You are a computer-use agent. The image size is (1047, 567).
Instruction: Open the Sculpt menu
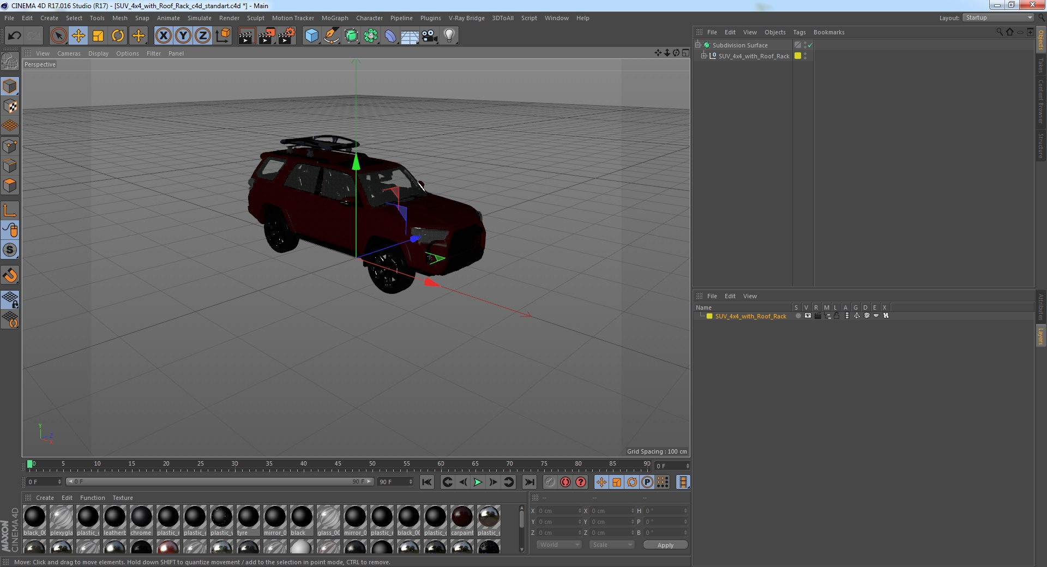click(256, 18)
